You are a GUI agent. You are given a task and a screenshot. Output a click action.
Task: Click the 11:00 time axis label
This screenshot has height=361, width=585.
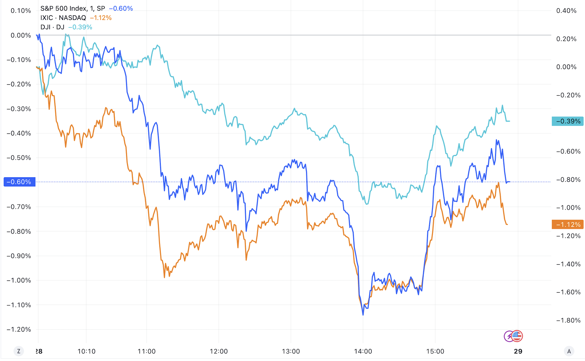[147, 351]
